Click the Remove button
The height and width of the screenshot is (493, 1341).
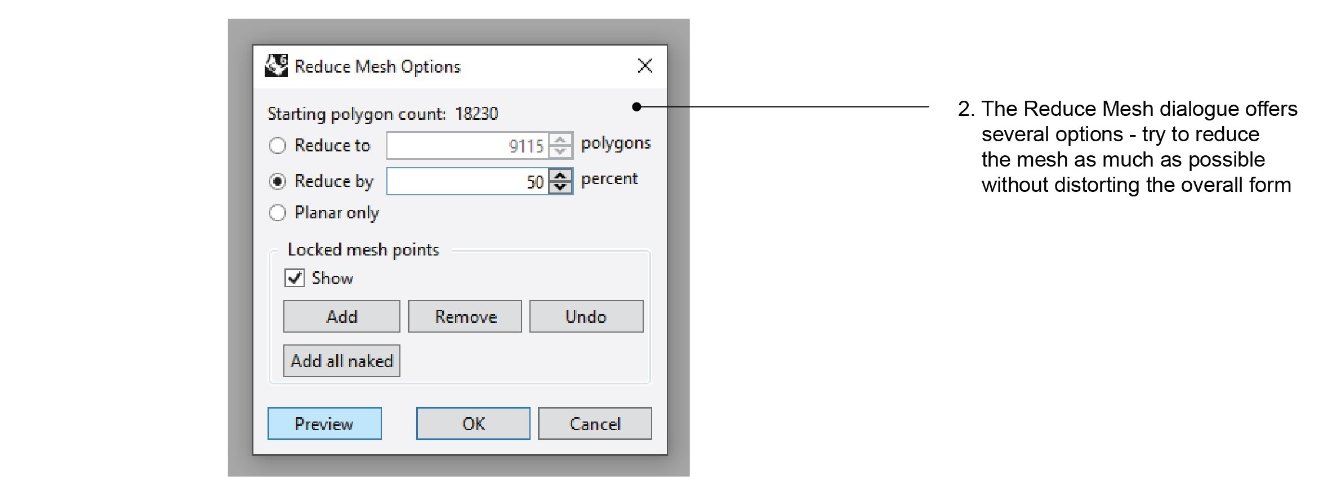click(x=465, y=316)
